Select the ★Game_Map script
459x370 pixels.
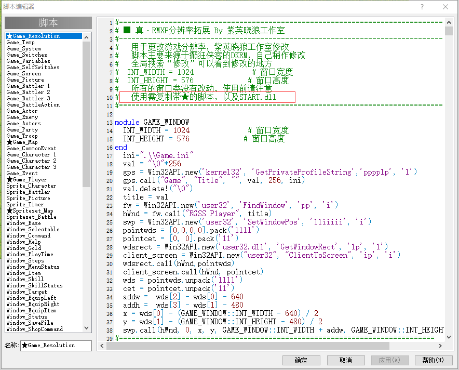(x=44, y=142)
